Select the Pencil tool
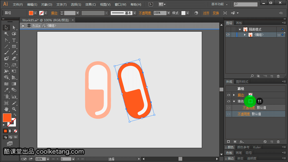Image resolution: width=288 pixels, height=162 pixels. tap(14, 52)
